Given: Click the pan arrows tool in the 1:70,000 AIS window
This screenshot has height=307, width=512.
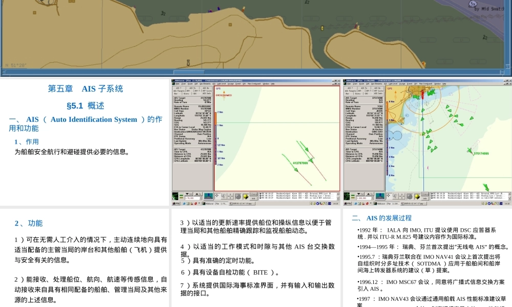Looking at the screenshot, I should point(217,196).
